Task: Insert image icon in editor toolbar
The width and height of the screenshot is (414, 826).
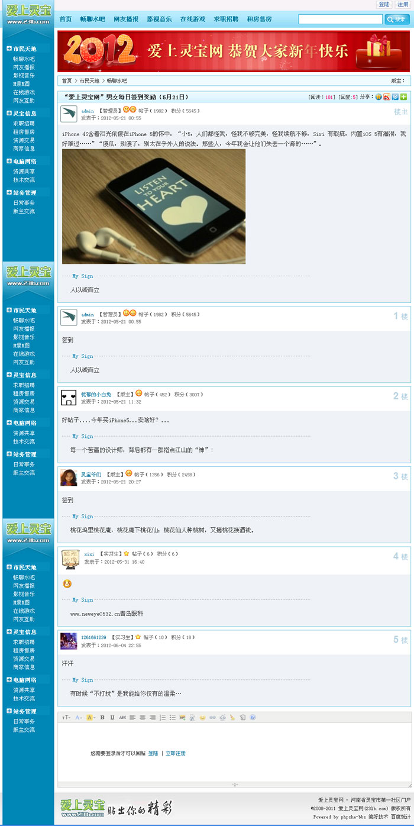Action: pyautogui.click(x=182, y=717)
